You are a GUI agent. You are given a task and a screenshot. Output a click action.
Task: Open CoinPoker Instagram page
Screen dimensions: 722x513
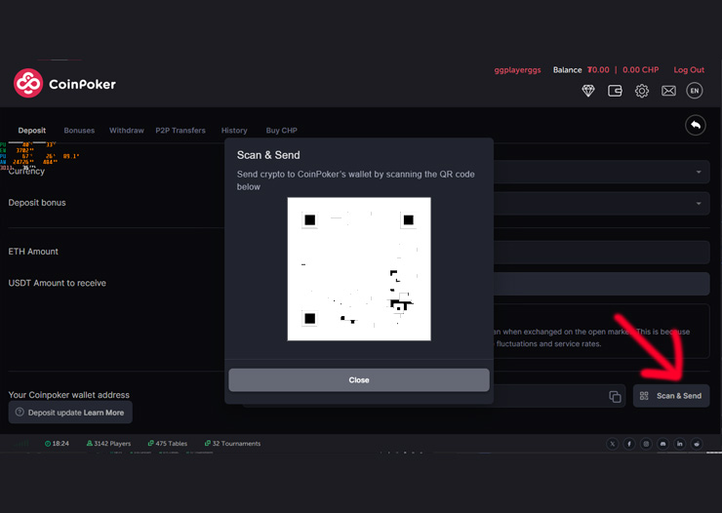click(x=646, y=444)
